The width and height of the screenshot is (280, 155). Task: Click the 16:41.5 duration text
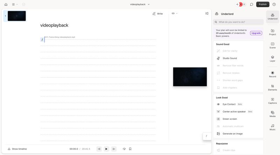tap(86, 149)
